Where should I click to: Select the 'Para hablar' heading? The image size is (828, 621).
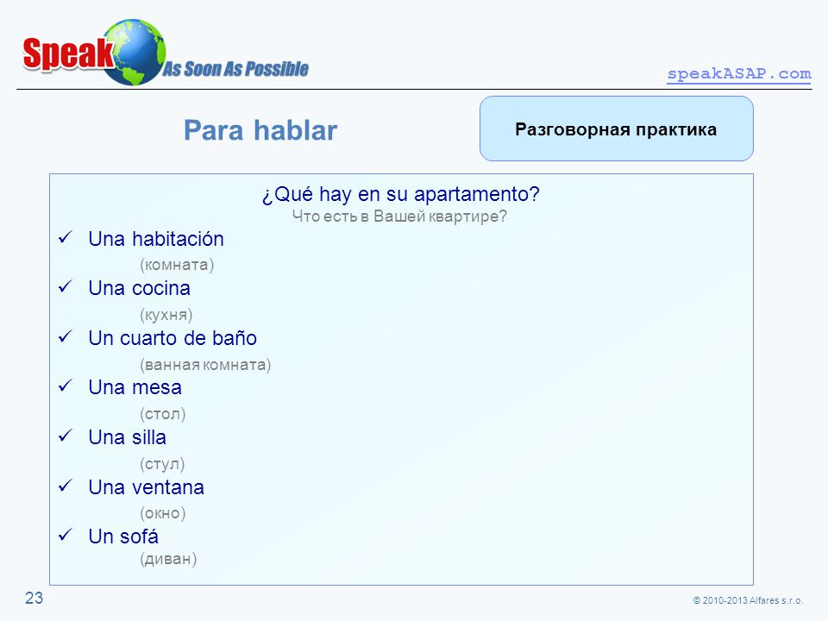[x=260, y=130]
